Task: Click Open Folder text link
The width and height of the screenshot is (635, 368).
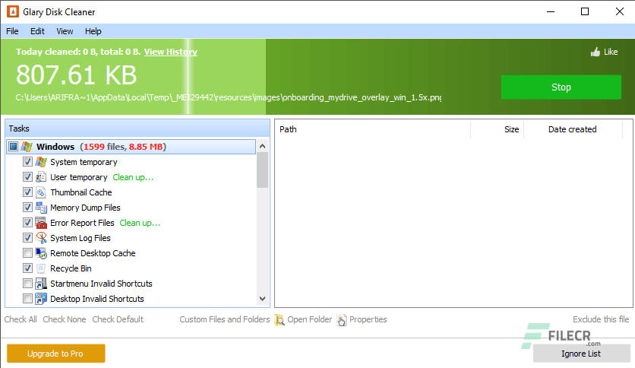Action: click(310, 319)
